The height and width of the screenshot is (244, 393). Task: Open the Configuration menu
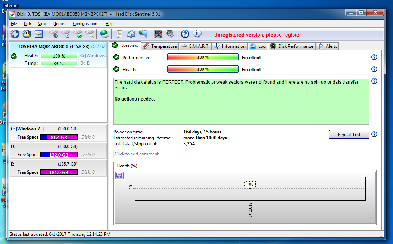85,24
